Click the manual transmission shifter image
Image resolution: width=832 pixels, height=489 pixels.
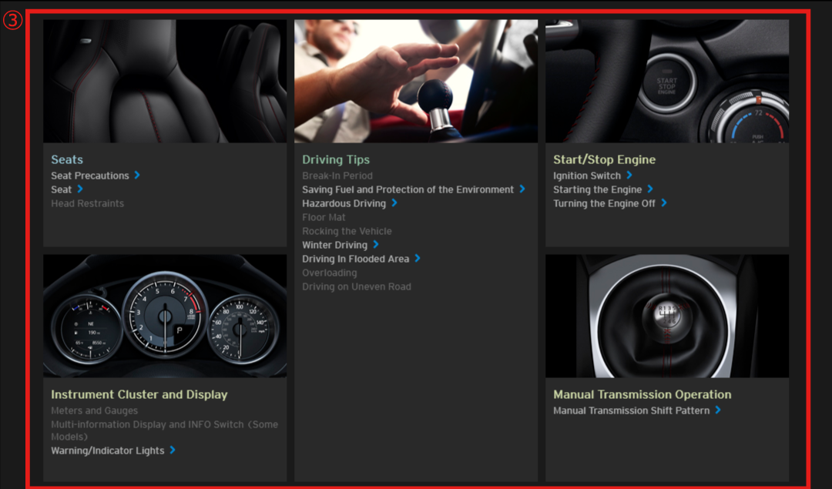667,316
